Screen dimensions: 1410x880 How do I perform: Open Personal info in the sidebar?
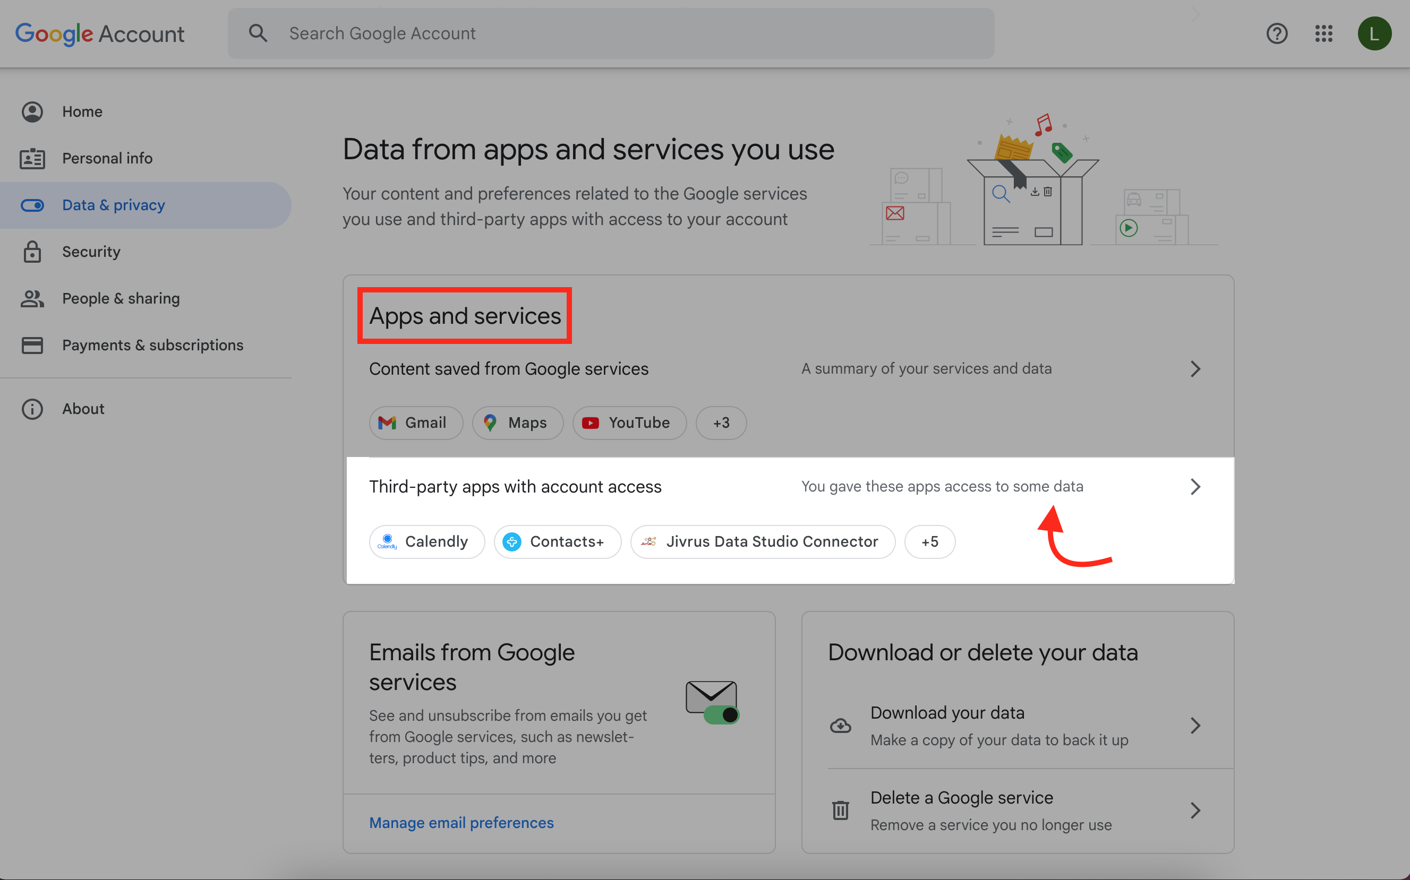146,158
